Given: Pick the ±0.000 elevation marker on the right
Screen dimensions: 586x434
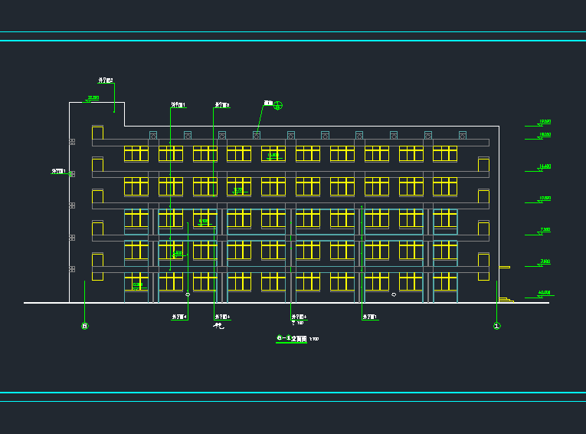Looking at the screenshot, I should [543, 294].
